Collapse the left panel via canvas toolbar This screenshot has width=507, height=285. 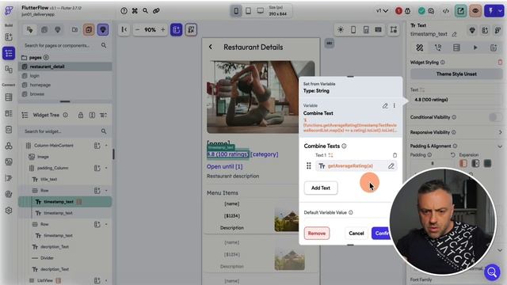(124, 30)
